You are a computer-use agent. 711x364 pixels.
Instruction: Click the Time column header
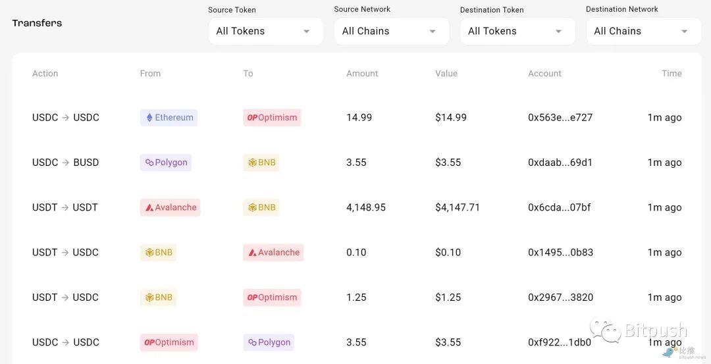[x=671, y=74]
